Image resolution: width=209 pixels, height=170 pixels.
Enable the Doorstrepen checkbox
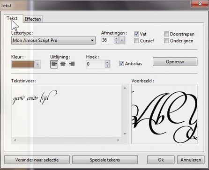pos(166,34)
